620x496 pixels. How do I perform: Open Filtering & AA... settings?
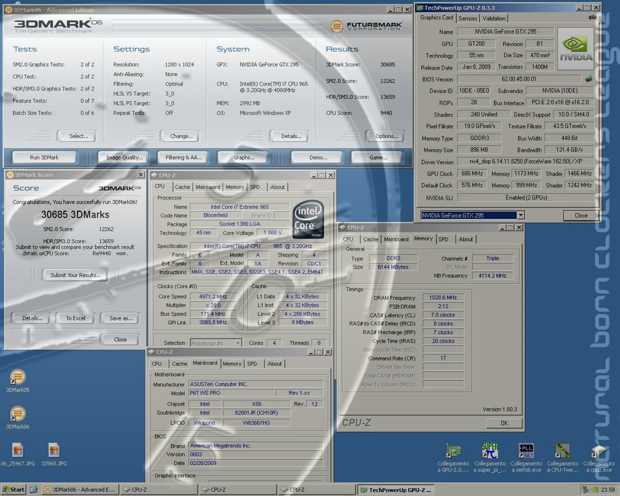(x=183, y=158)
